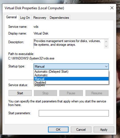This screenshot has height=138, width=120.
Task: Start the Virtual Disk service
Action: [20, 93]
